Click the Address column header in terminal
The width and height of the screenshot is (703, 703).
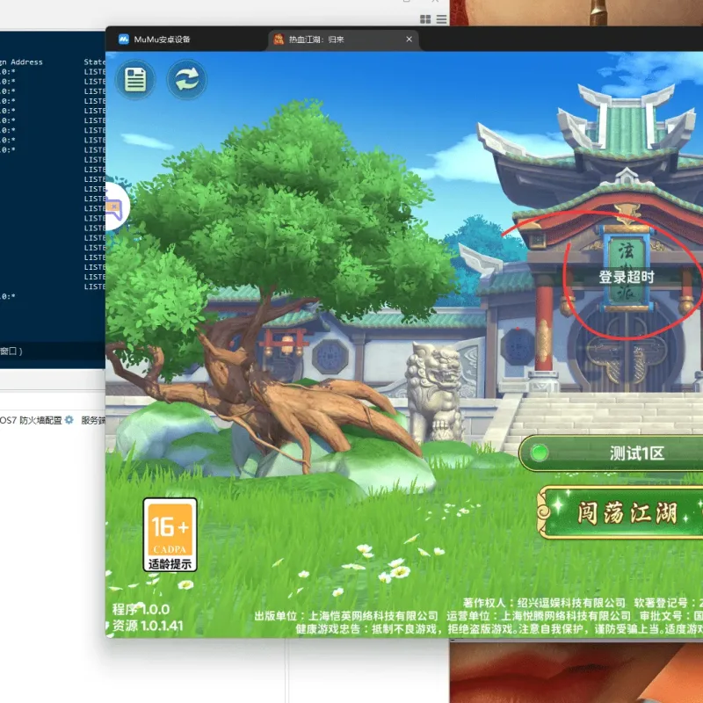[26, 62]
